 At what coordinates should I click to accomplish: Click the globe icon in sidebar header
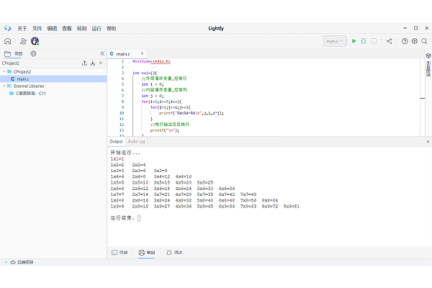[33, 54]
